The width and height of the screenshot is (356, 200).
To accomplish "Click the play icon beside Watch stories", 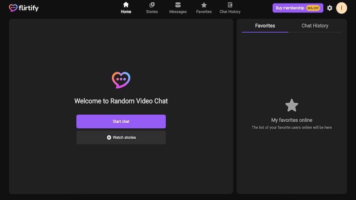I will click(109, 137).
